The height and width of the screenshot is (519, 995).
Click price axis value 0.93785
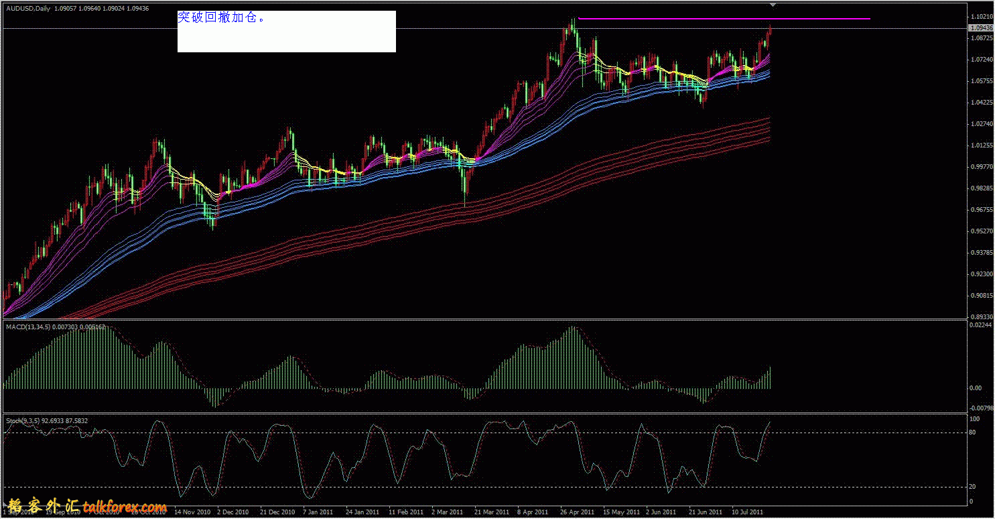[981, 253]
